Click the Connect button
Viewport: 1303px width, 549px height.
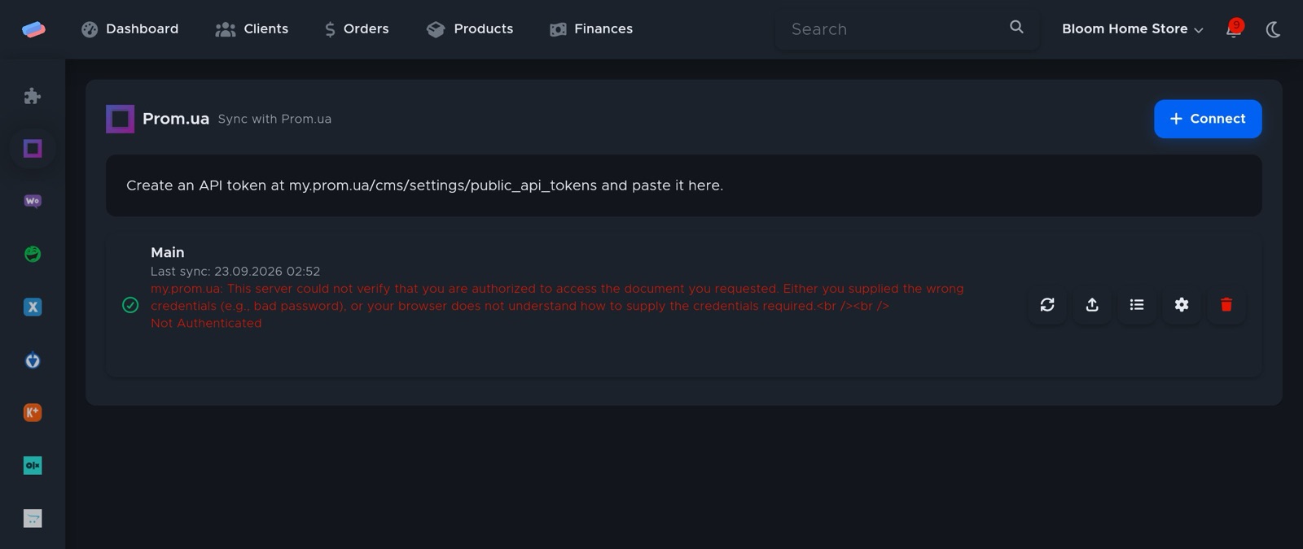pos(1208,119)
